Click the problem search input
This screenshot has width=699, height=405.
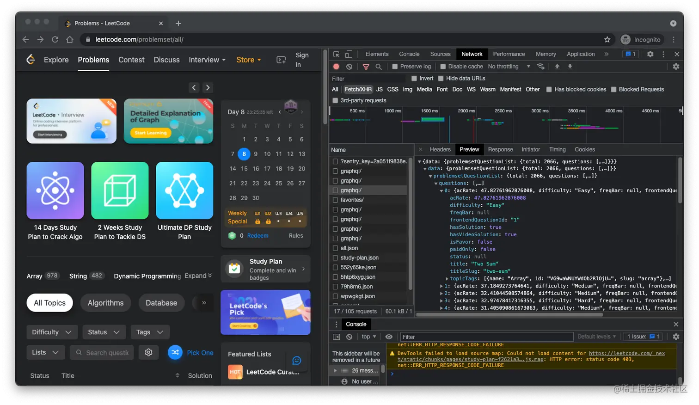pyautogui.click(x=102, y=352)
